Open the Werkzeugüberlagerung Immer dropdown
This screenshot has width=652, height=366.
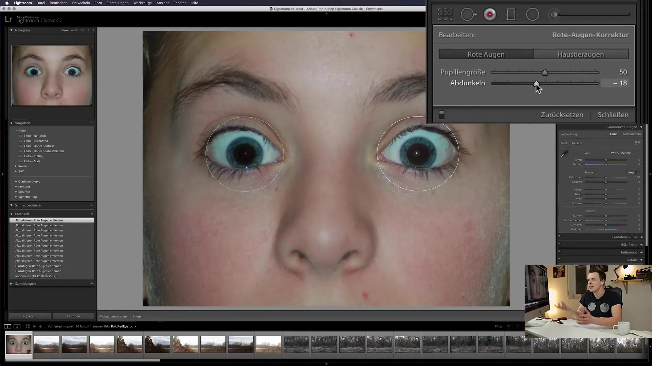tap(139, 317)
